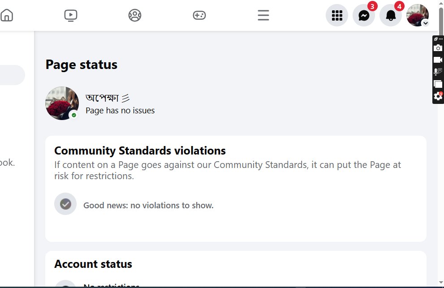444x288 pixels.
Task: Click the অপেক্ষা page profile picture
Action: [62, 103]
